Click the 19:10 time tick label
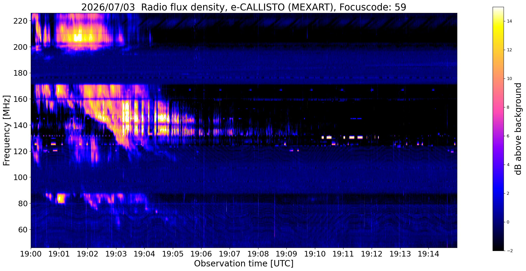Image resolution: width=526 pixels, height=271 pixels. (x=315, y=254)
